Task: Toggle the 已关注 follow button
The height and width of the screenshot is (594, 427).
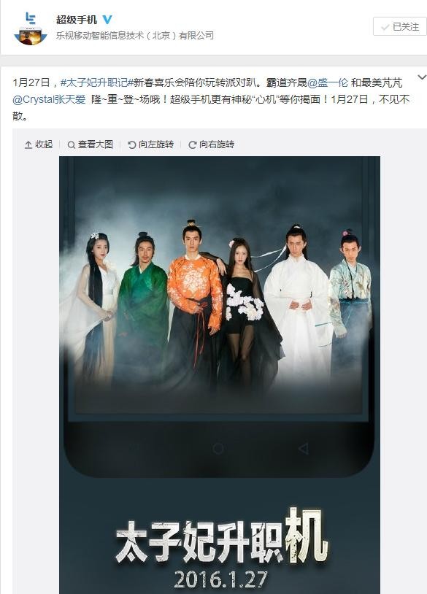Action: (x=400, y=26)
